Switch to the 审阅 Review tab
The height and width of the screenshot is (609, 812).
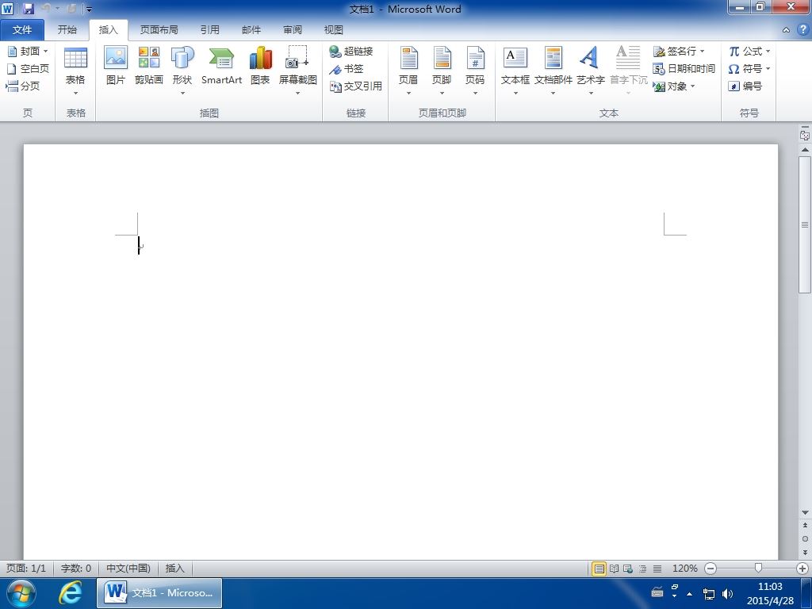[293, 29]
